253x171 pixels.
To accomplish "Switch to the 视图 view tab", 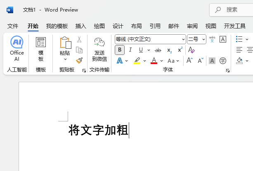I will click(x=211, y=26).
